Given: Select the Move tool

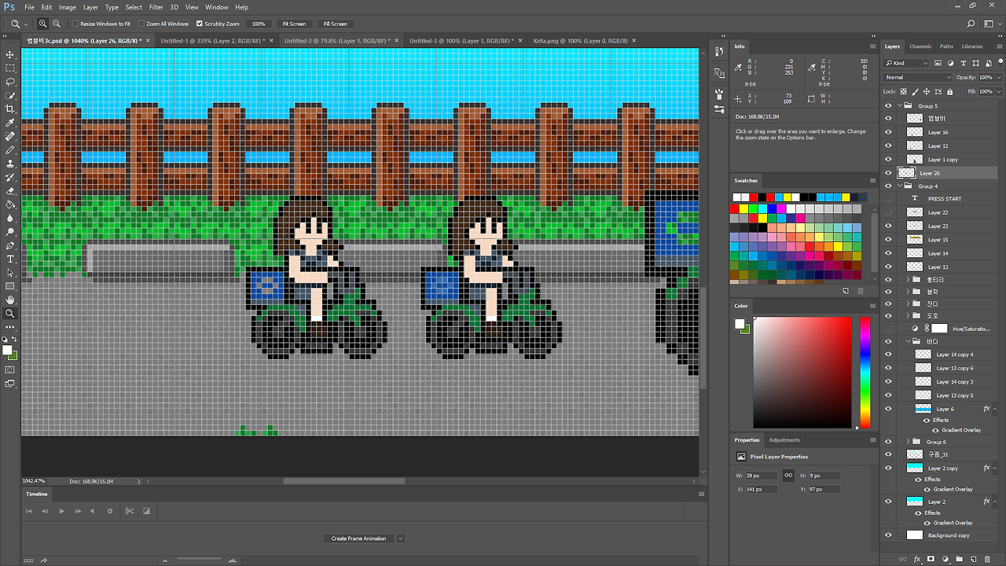Looking at the screenshot, I should tap(10, 54).
